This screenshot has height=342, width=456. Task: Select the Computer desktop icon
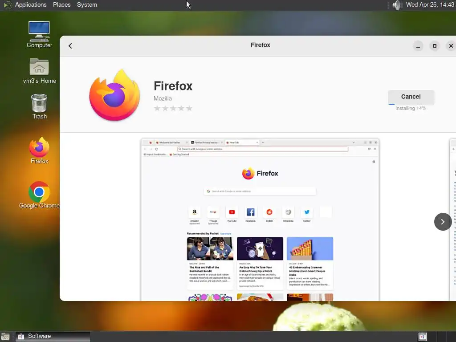click(39, 35)
